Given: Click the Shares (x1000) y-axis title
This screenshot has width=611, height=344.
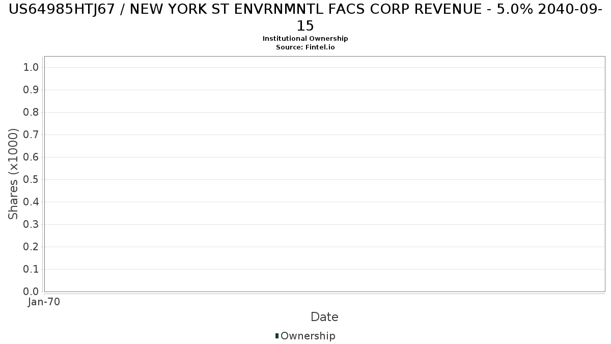Looking at the screenshot, I should [13, 174].
